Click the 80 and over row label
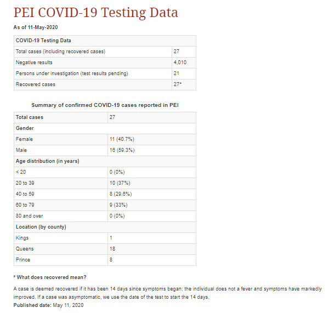This screenshot has height=313, width=334. (x=30, y=216)
